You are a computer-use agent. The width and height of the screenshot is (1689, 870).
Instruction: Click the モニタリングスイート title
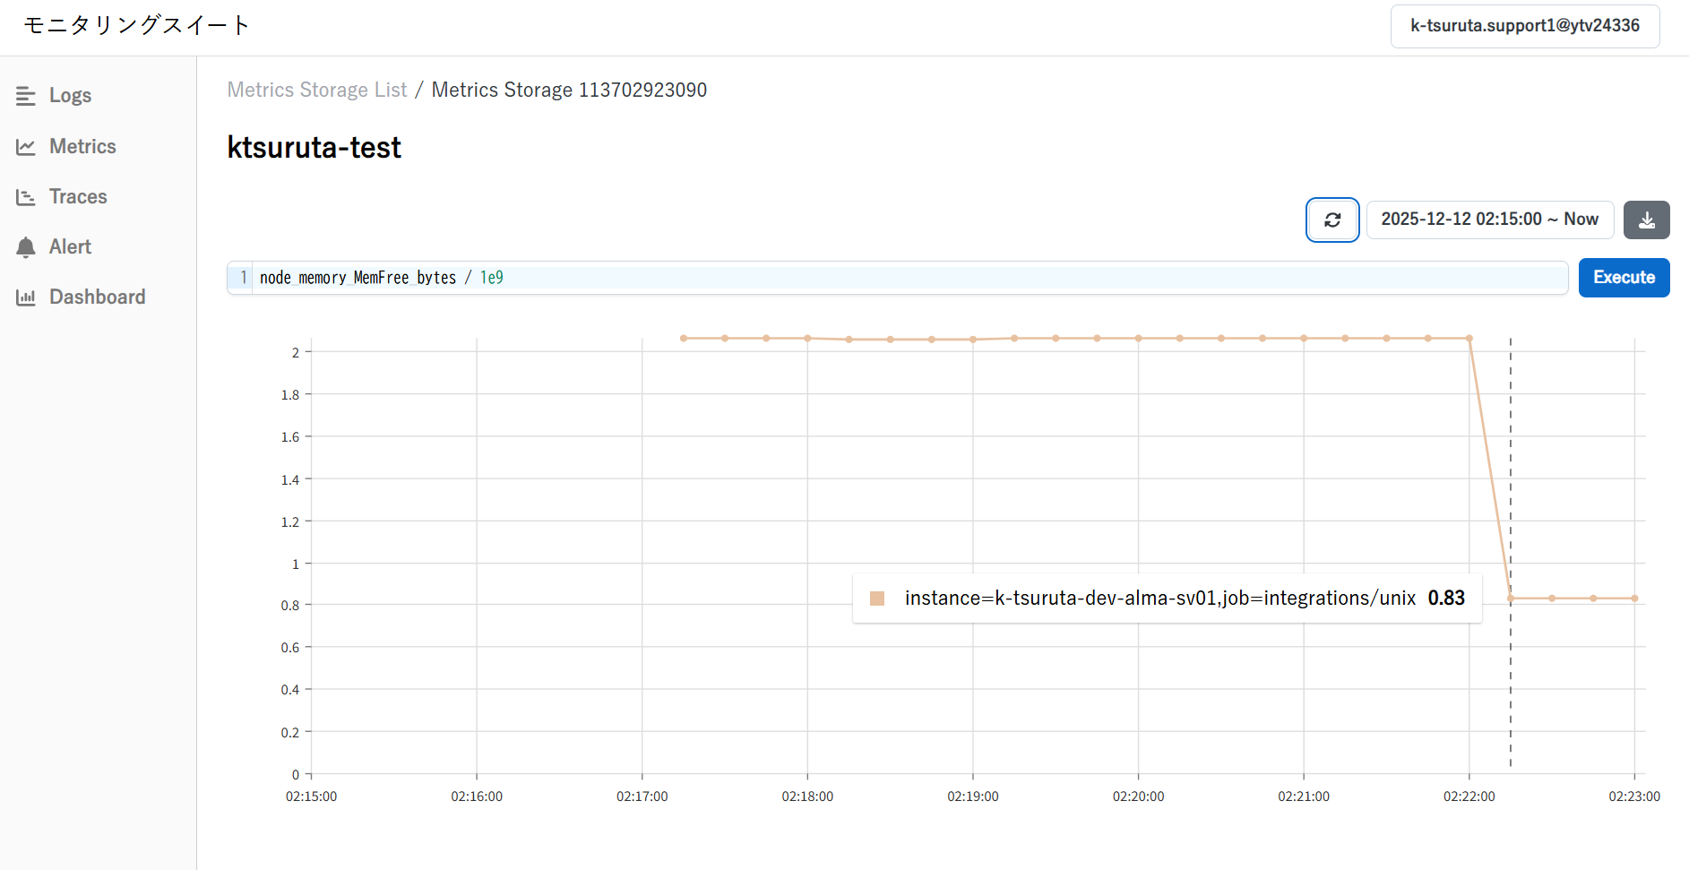(x=136, y=25)
